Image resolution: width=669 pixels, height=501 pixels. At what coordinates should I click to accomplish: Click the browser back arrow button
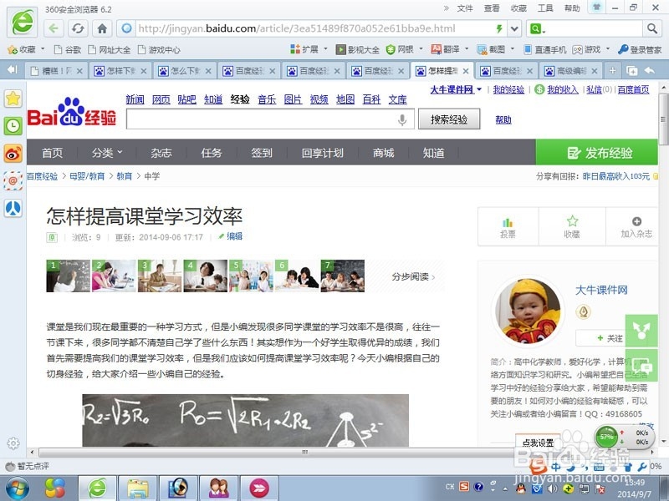pyautogui.click(x=54, y=28)
